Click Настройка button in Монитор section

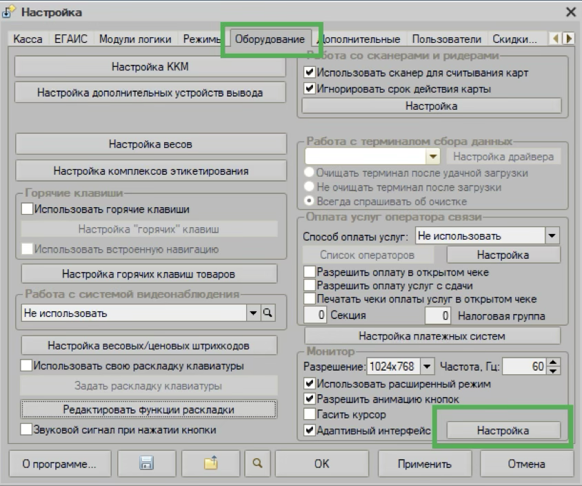click(x=503, y=430)
